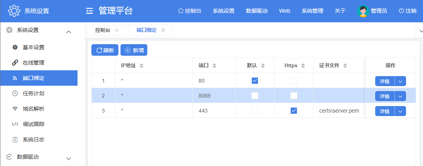Click the online management link icon
This screenshot has height=166, width=423.
[x=15, y=63]
